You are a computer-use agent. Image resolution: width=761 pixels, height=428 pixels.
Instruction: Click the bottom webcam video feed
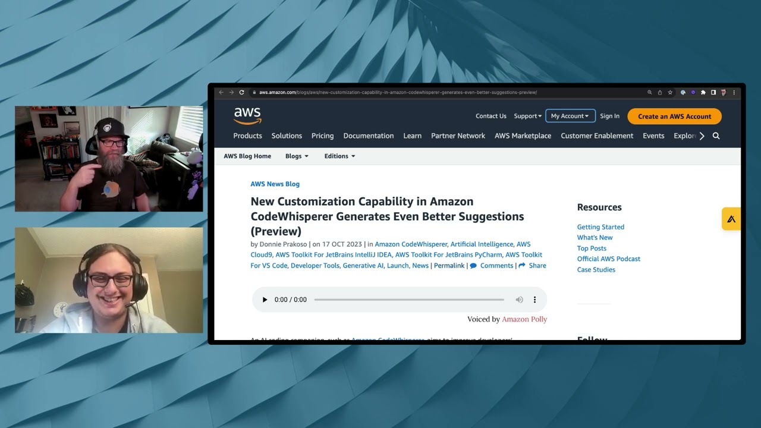109,280
